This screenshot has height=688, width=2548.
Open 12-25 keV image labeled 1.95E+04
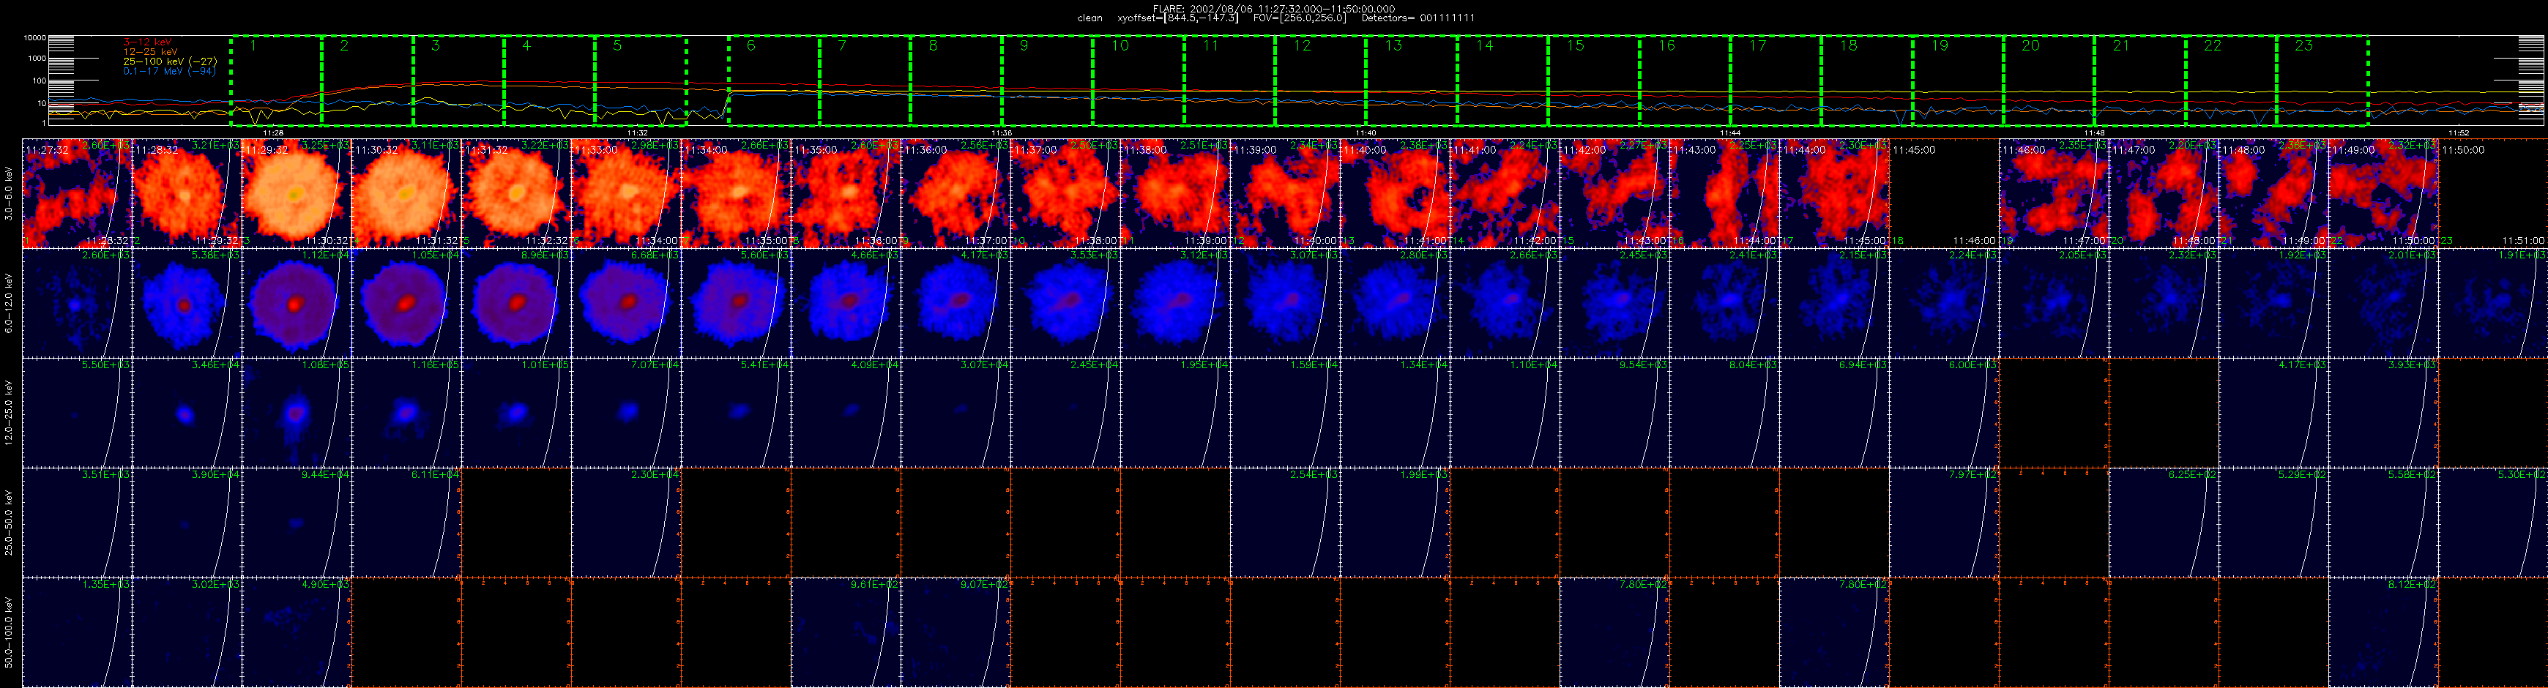[x=1175, y=412]
